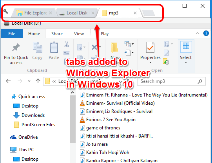Screen dimensions: 212x163
Task: Close the File Explorer tab
Action: [51, 13]
